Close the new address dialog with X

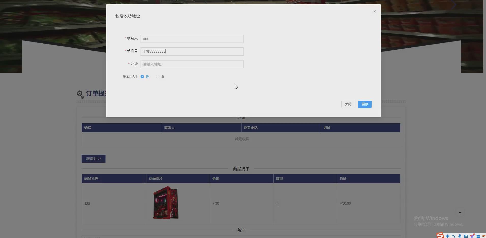[x=374, y=11]
